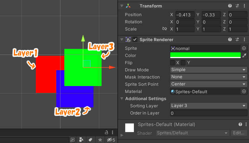The height and width of the screenshot is (143, 249).
Task: Click the Sprites-Default (Material) title
Action: click(166, 125)
